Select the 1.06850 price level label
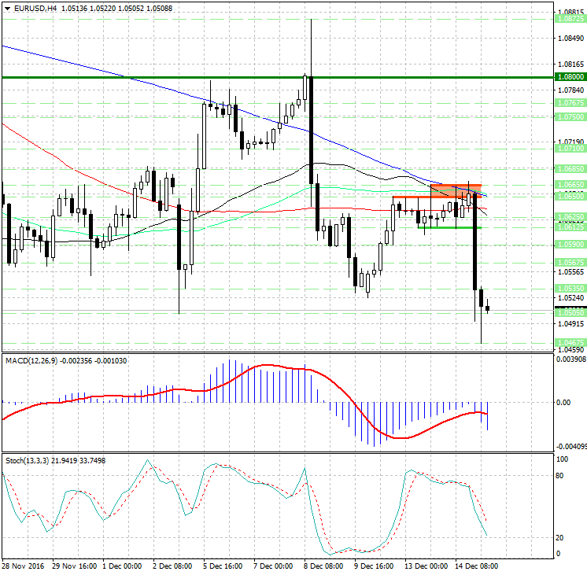587x575 pixels. point(570,169)
